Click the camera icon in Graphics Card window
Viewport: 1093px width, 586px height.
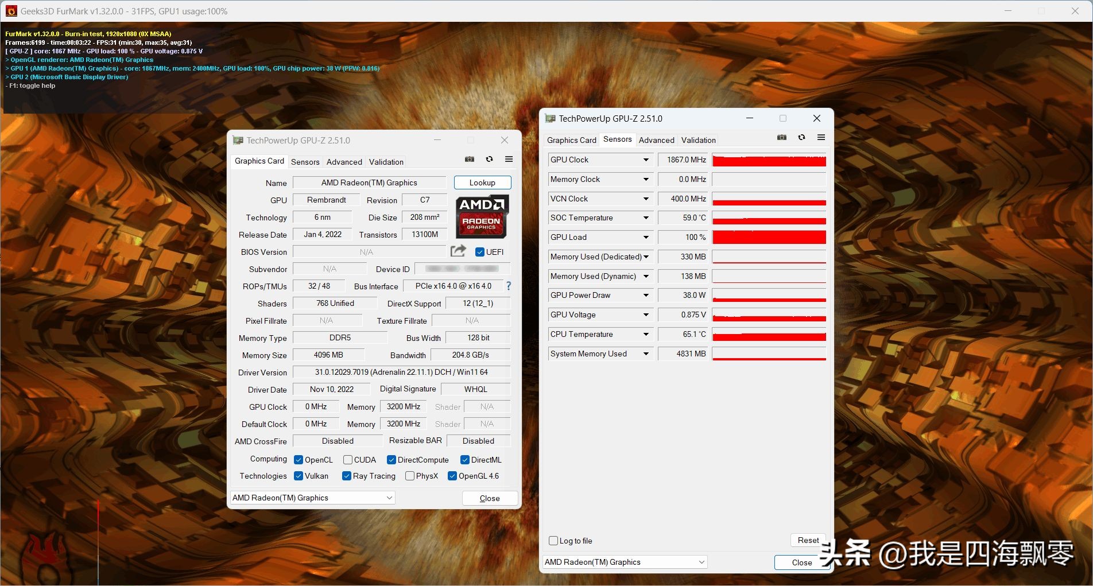pyautogui.click(x=470, y=160)
